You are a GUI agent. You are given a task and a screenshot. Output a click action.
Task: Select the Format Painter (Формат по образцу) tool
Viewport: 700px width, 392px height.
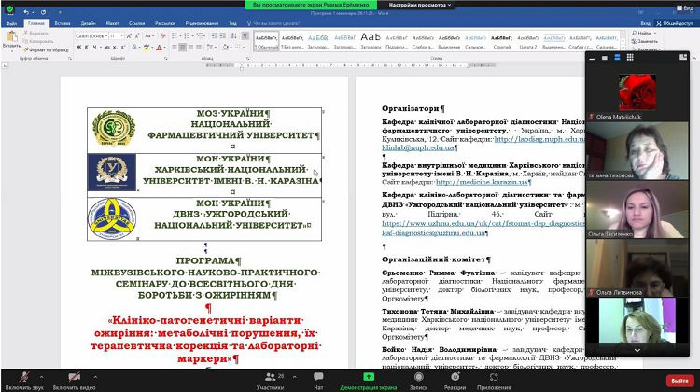point(46,50)
